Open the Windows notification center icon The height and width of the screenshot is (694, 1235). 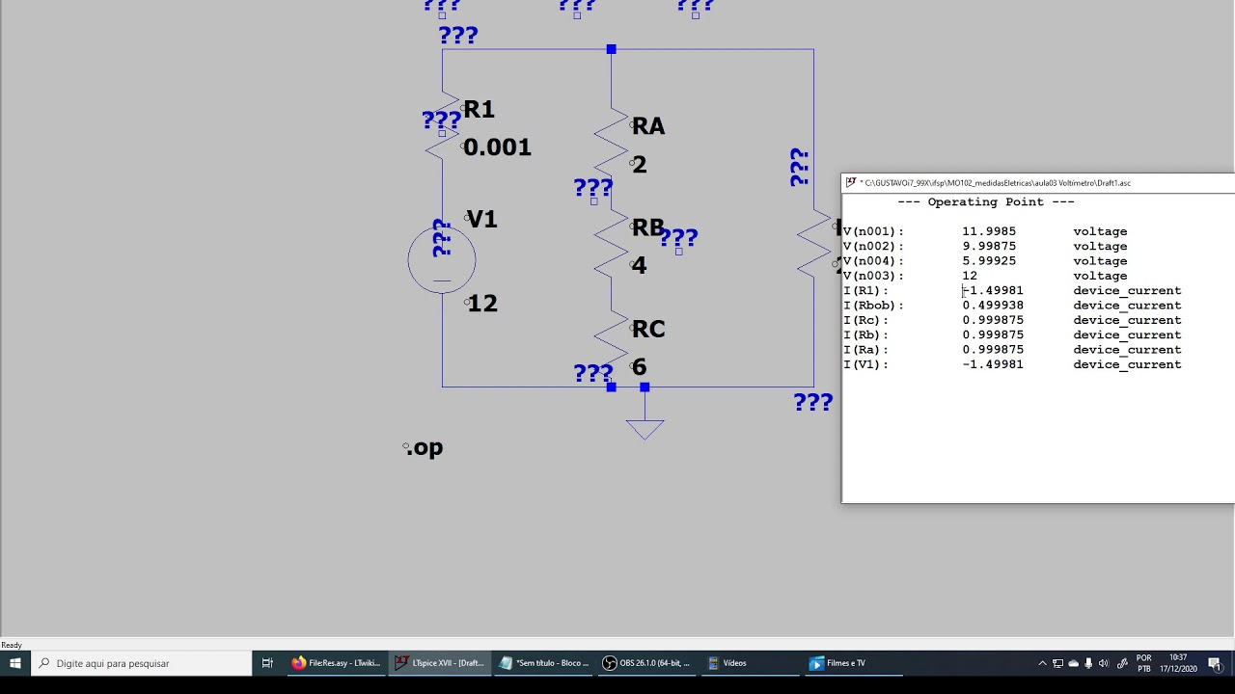click(1215, 663)
